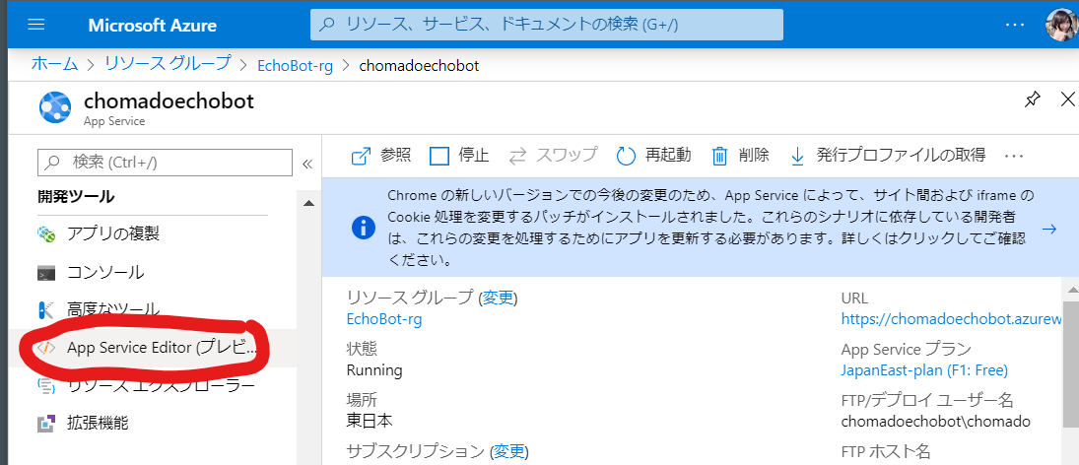Click the 参照 browse toolbar button

381,156
